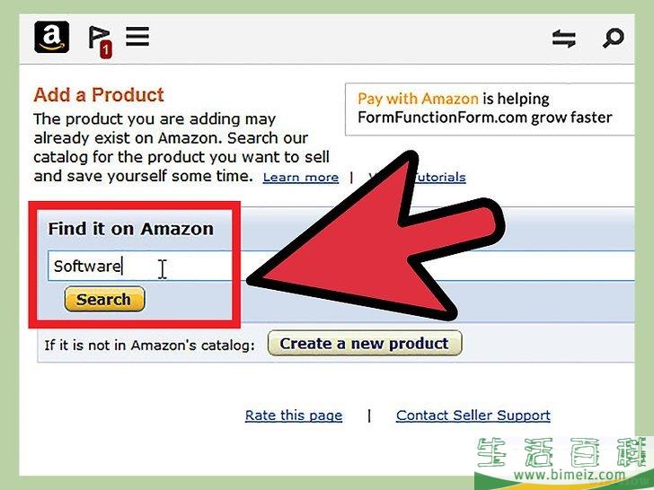Click the Create a new product button
Screen dimensions: 654x490
pyautogui.click(x=365, y=344)
